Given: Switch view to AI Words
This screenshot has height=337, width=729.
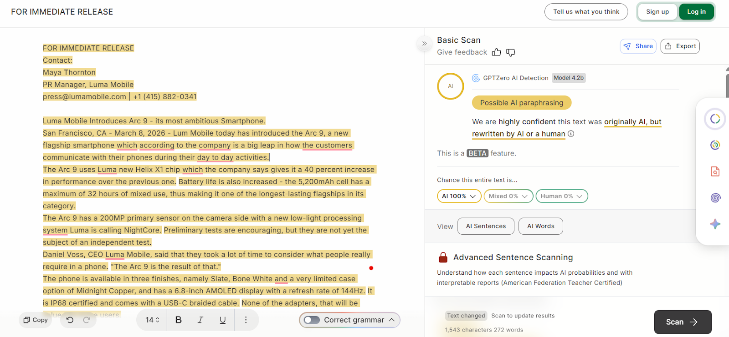Looking at the screenshot, I should coord(541,226).
